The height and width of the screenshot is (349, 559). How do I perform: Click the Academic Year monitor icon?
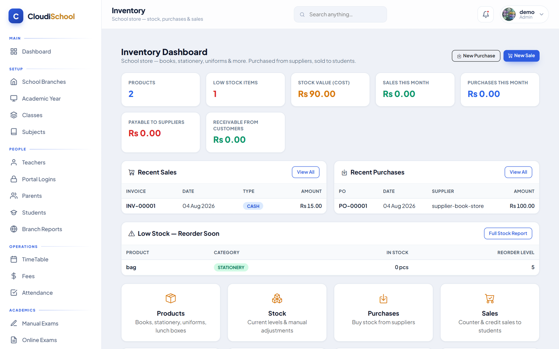[x=14, y=98]
